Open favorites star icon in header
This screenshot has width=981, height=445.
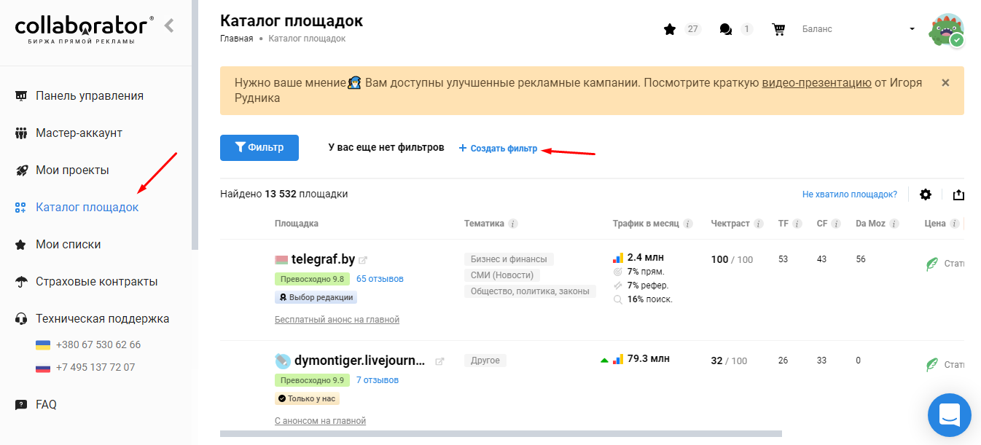point(670,29)
